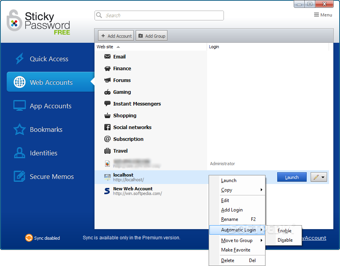
Task: Click the Add Account button
Action: (x=116, y=36)
